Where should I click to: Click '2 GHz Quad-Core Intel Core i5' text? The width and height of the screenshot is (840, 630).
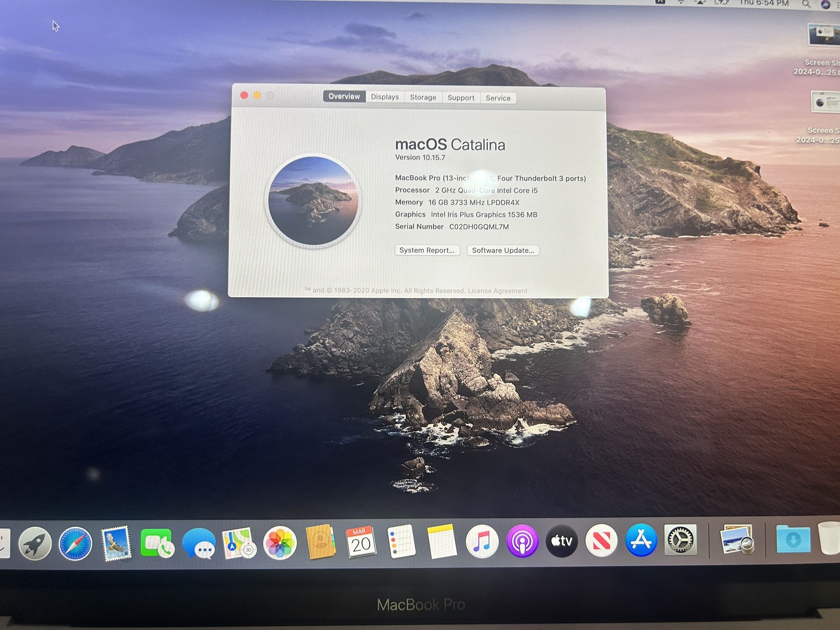click(486, 190)
